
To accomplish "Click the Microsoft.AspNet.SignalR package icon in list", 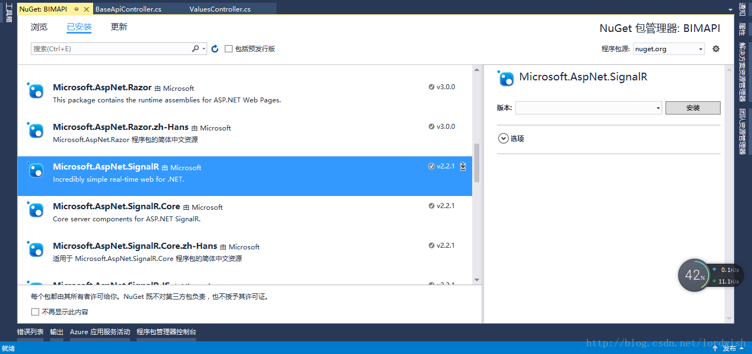I will (x=36, y=170).
